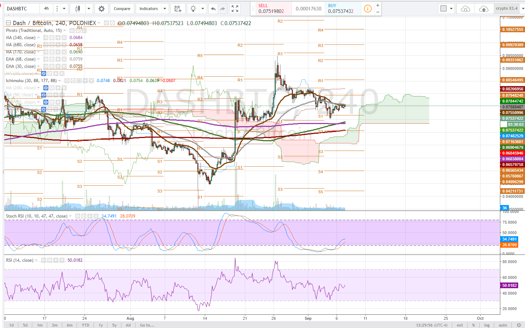
Task: Increase order quantity with plus button
Action: 378,5
